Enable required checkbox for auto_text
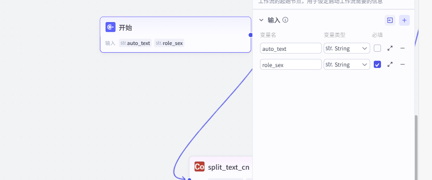The image size is (432, 180). pos(377,48)
